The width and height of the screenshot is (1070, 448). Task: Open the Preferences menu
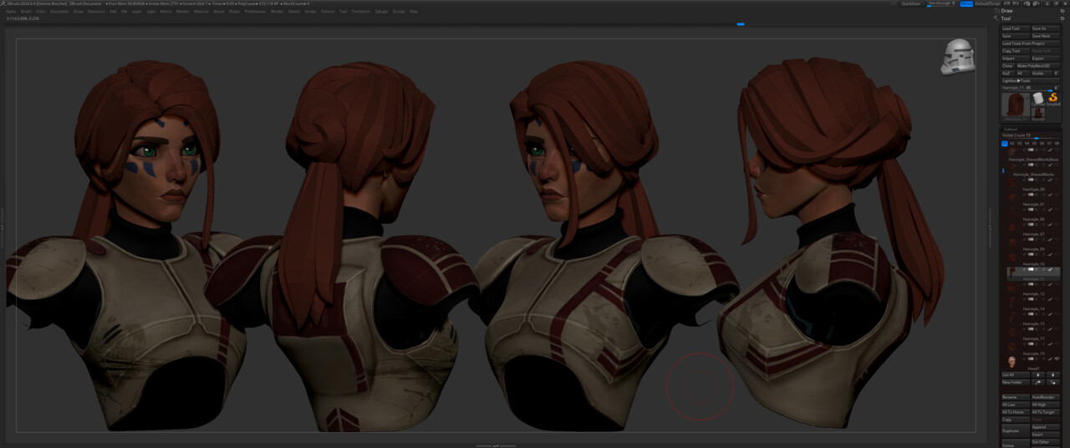[255, 12]
